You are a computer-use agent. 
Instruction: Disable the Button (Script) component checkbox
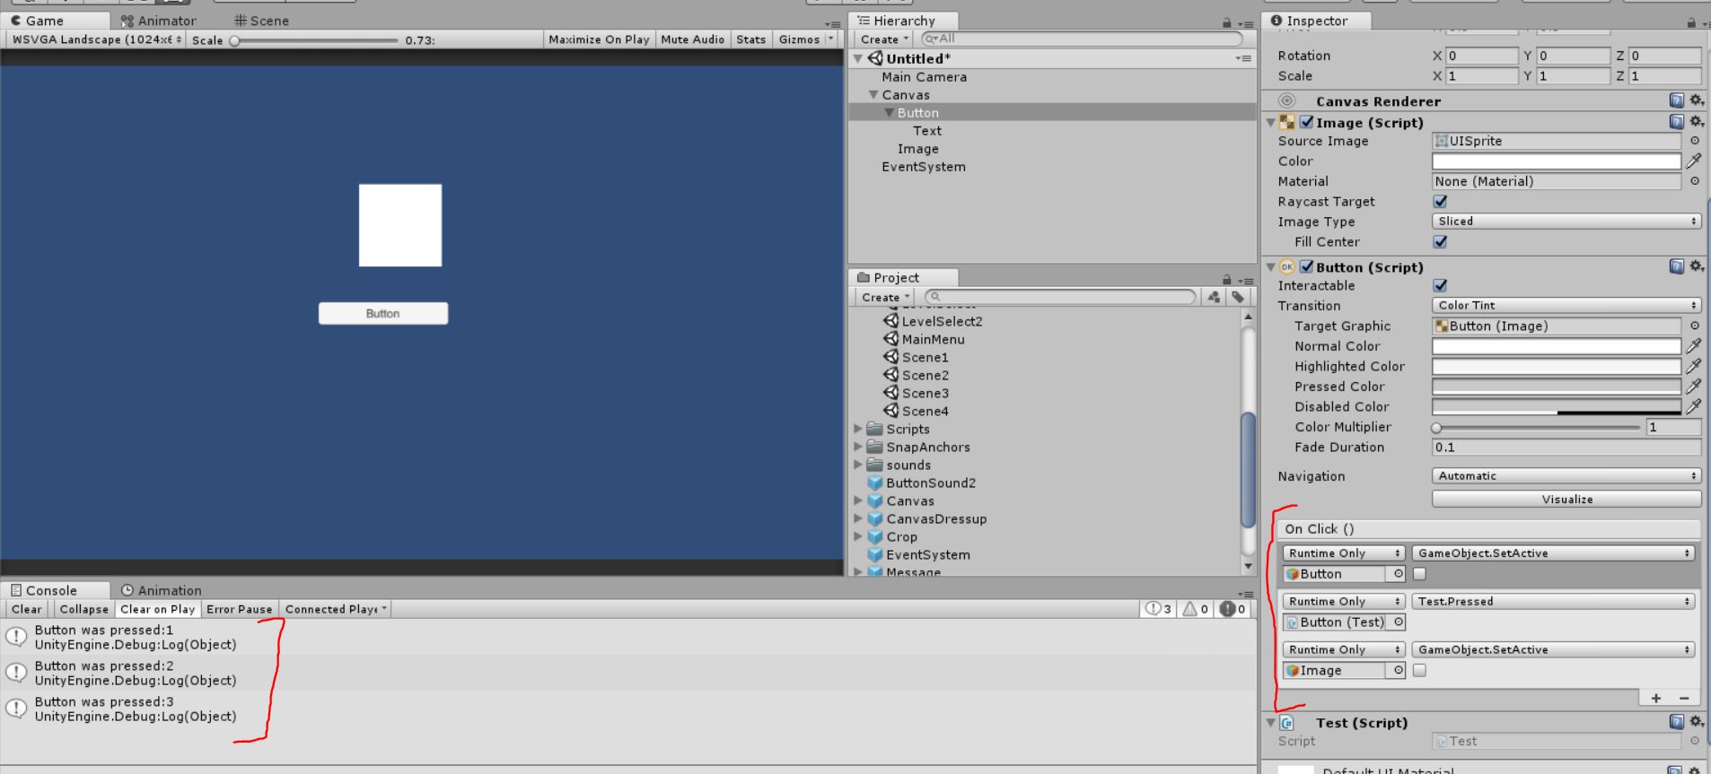[x=1307, y=266]
